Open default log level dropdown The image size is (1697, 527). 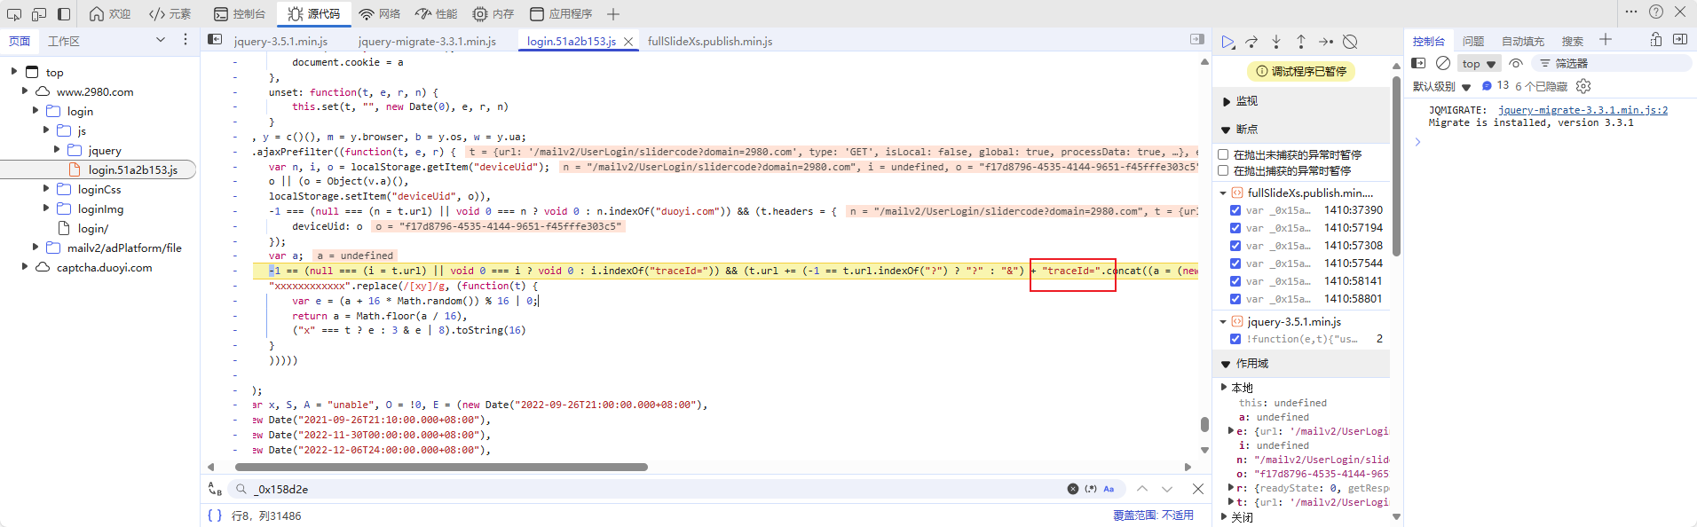pos(1441,86)
